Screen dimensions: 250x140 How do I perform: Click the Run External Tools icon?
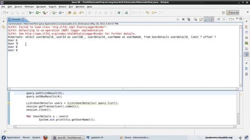pos(44,13)
